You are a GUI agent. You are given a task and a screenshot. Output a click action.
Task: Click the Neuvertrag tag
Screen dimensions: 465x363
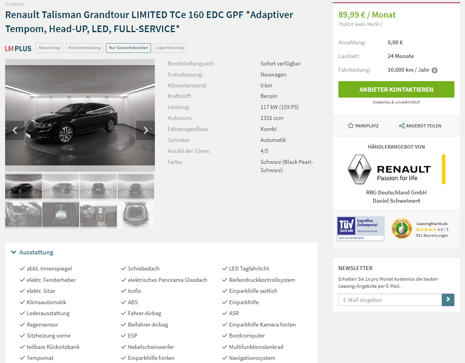(x=49, y=48)
